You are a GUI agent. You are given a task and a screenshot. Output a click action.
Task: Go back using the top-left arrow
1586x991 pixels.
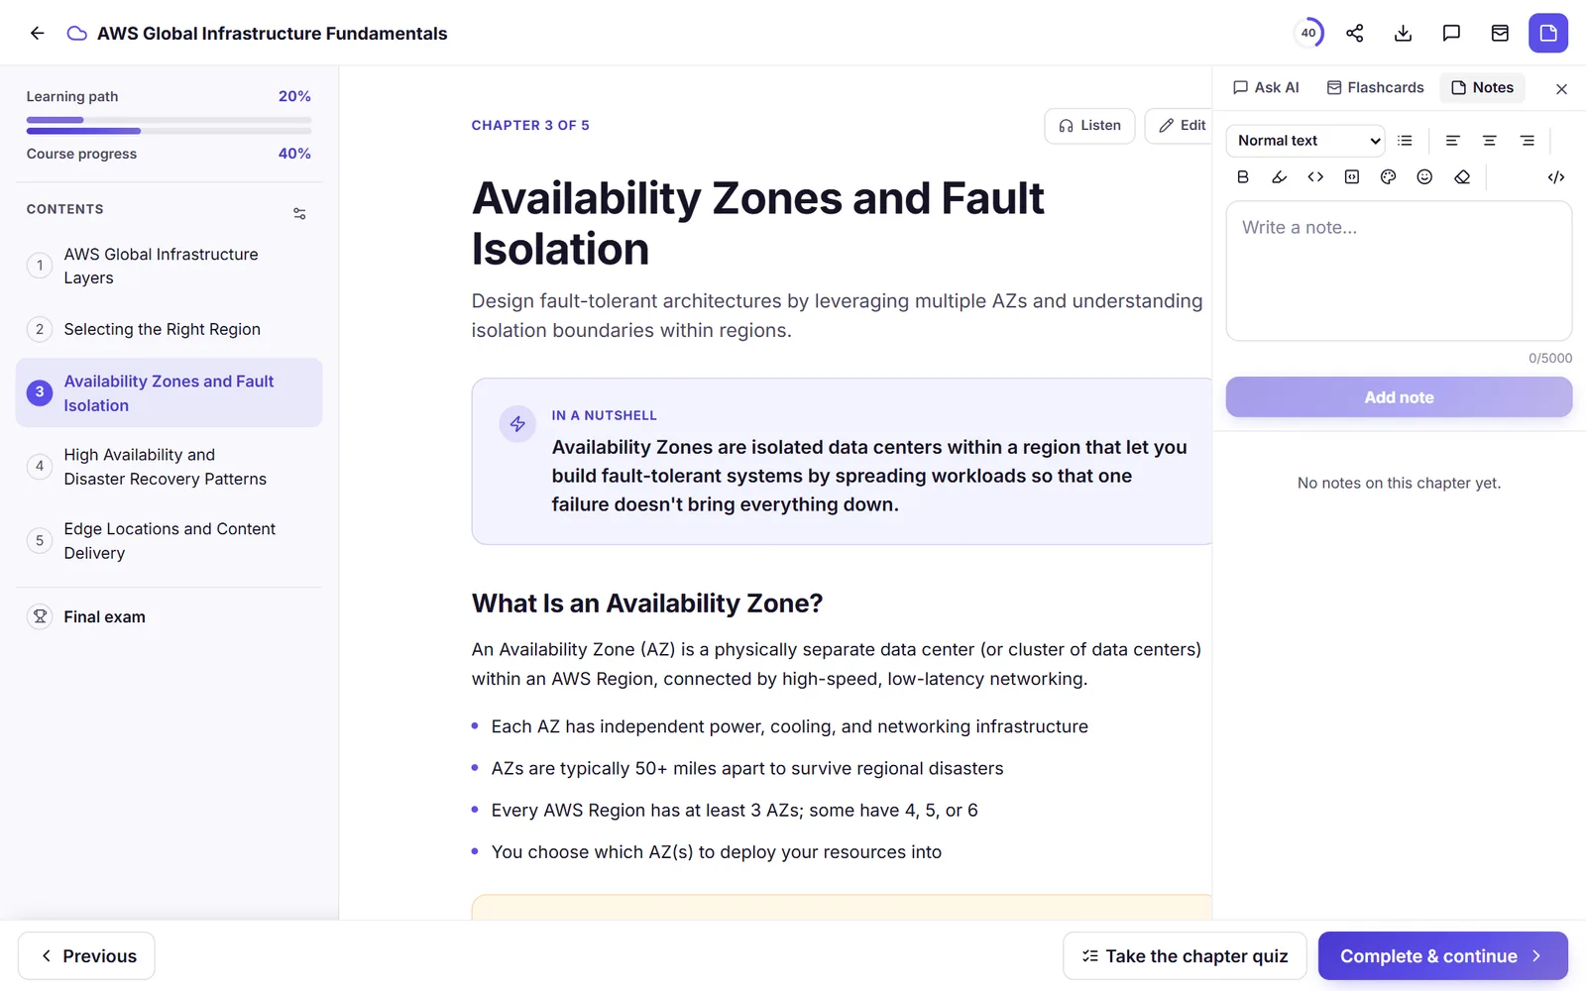coord(37,33)
